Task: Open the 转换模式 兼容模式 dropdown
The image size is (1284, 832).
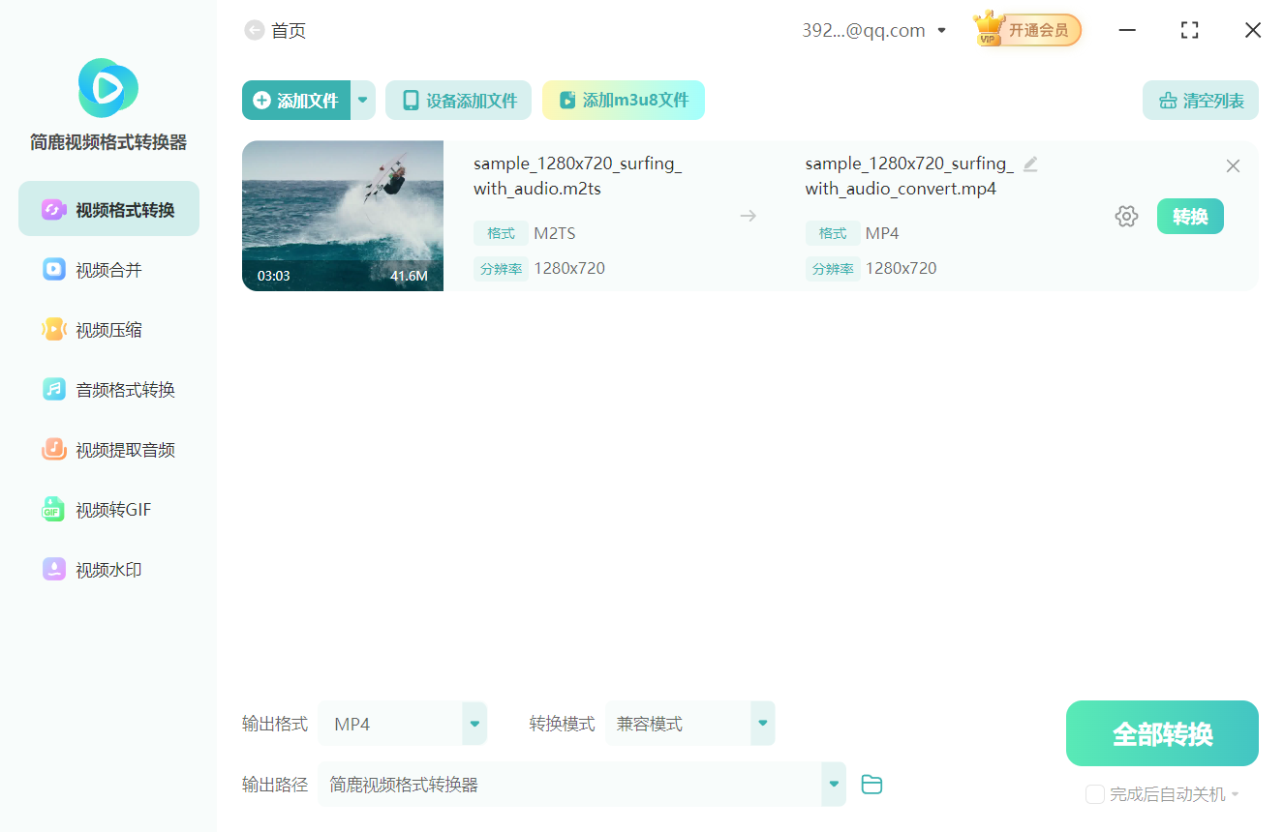Action: [x=690, y=724]
